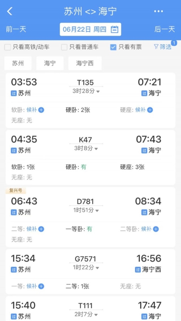Go to 后一天 next day

coord(165,29)
